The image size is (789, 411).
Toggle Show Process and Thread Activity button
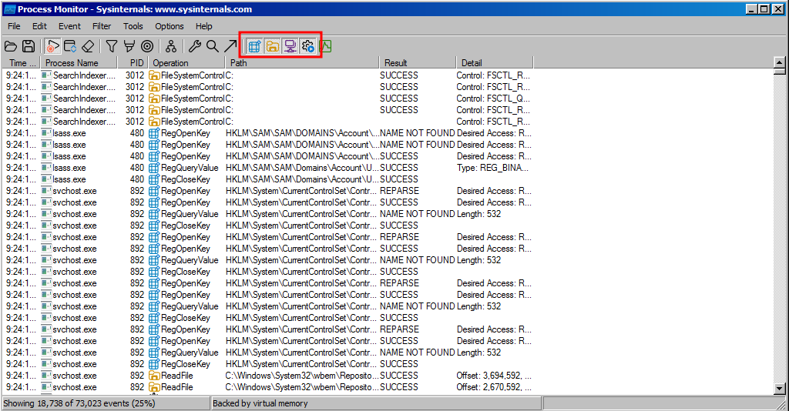pyautogui.click(x=308, y=46)
